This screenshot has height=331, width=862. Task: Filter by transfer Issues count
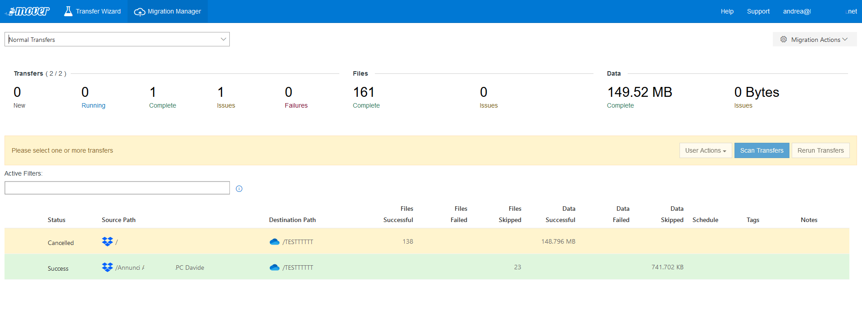(x=226, y=97)
